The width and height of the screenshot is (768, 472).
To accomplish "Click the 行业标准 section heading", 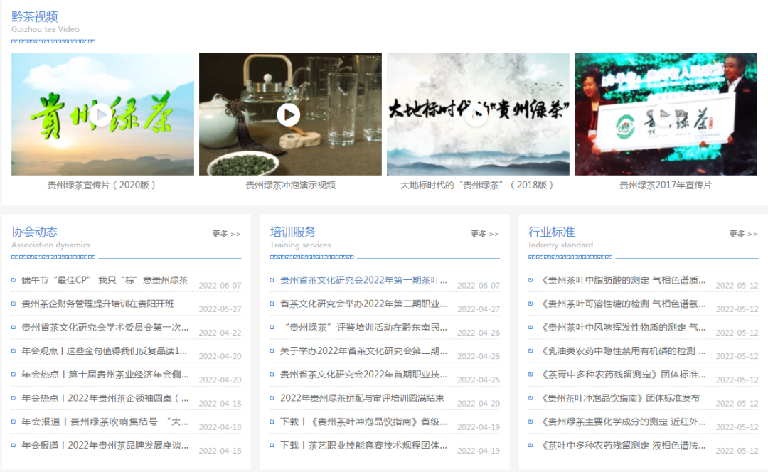I will pos(552,232).
